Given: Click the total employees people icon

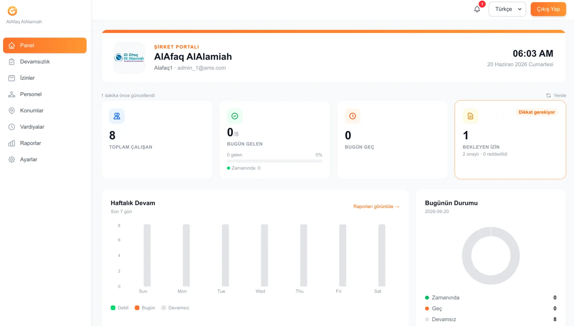Looking at the screenshot, I should 117,116.
